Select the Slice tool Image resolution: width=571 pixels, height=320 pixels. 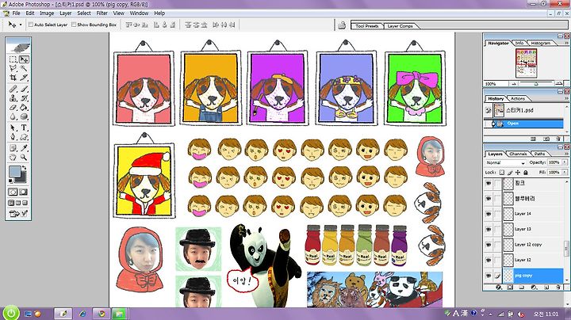[x=24, y=78]
